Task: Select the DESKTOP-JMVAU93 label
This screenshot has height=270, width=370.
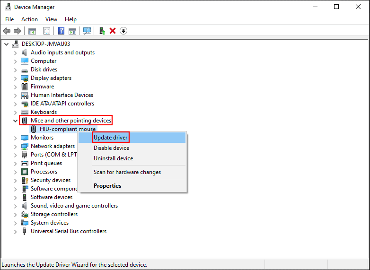Action: click(46, 44)
